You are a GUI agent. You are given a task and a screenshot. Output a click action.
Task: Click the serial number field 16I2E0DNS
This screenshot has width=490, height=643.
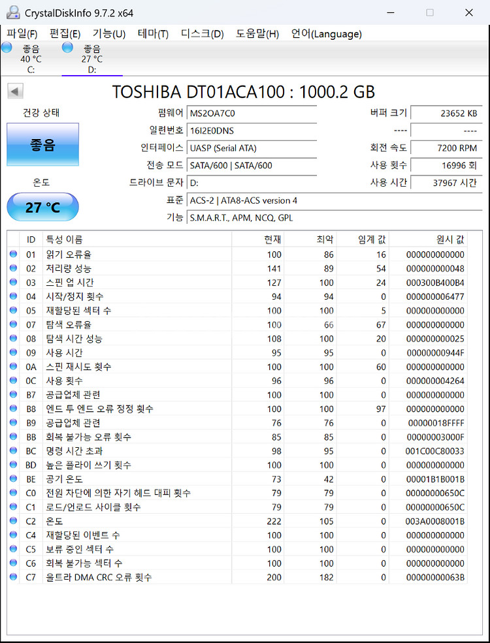[251, 131]
